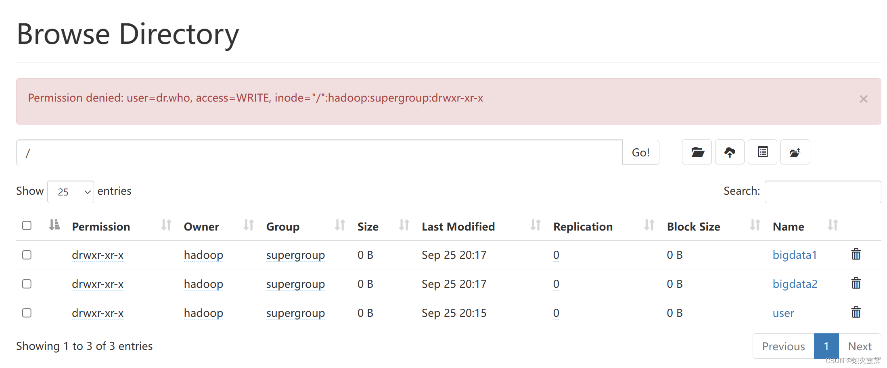This screenshot has height=368, width=887.
Task: Sort the Last Modified column arrows
Action: tap(535, 226)
